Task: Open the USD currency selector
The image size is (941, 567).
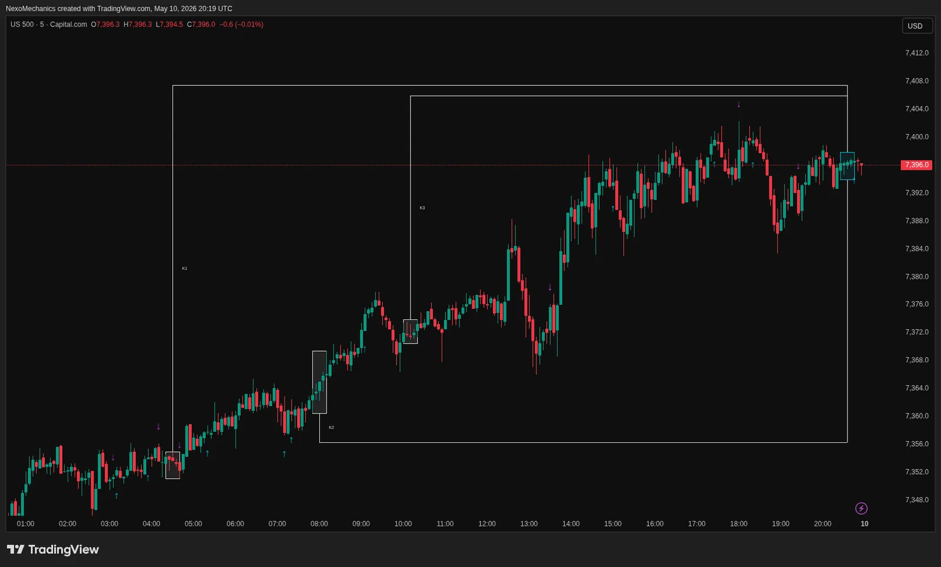Action: (917, 26)
